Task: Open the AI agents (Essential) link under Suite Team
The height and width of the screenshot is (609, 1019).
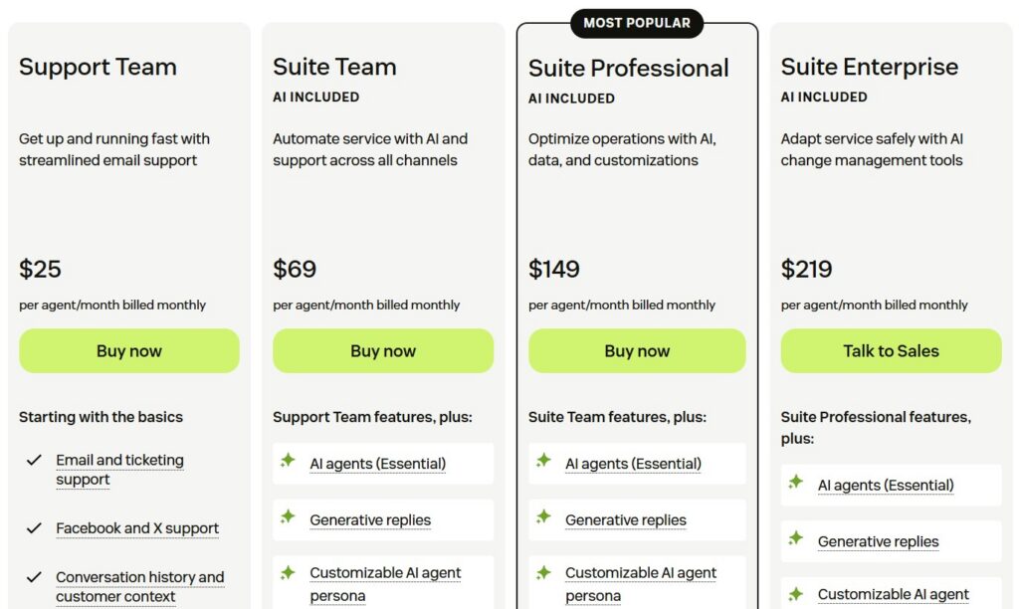Action: point(378,463)
